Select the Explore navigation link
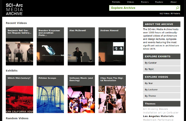This screenshot has height=121, width=186. pyautogui.click(x=159, y=2)
